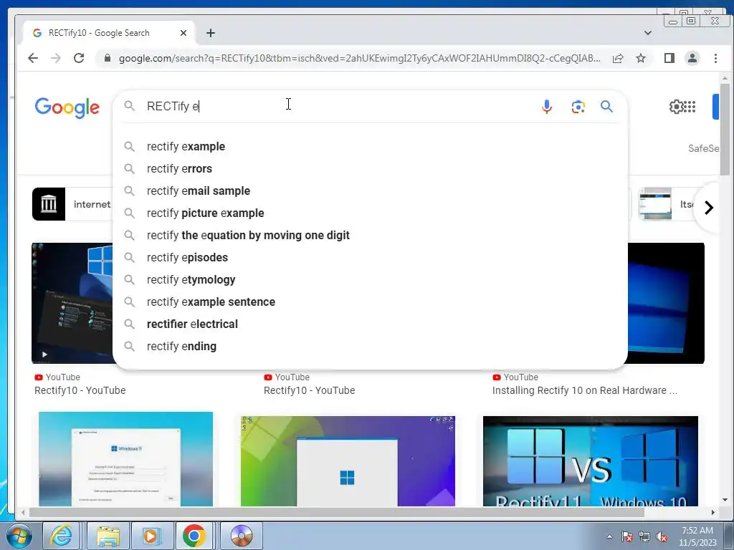Open the Google apps grid
The width and height of the screenshot is (734, 550).
pyautogui.click(x=690, y=107)
